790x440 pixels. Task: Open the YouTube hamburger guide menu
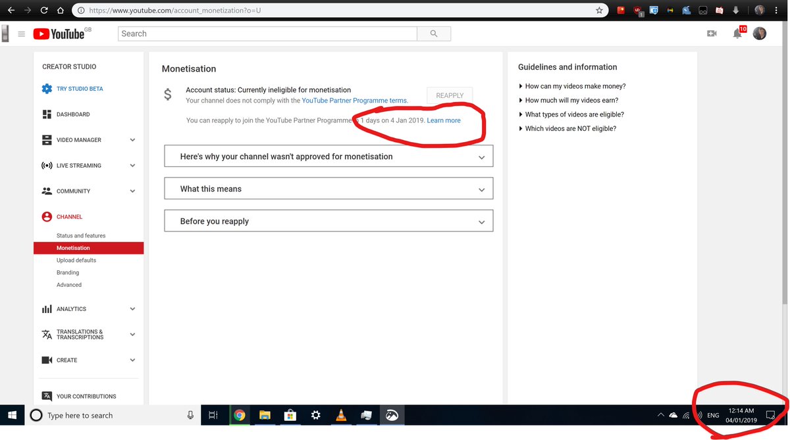point(21,34)
